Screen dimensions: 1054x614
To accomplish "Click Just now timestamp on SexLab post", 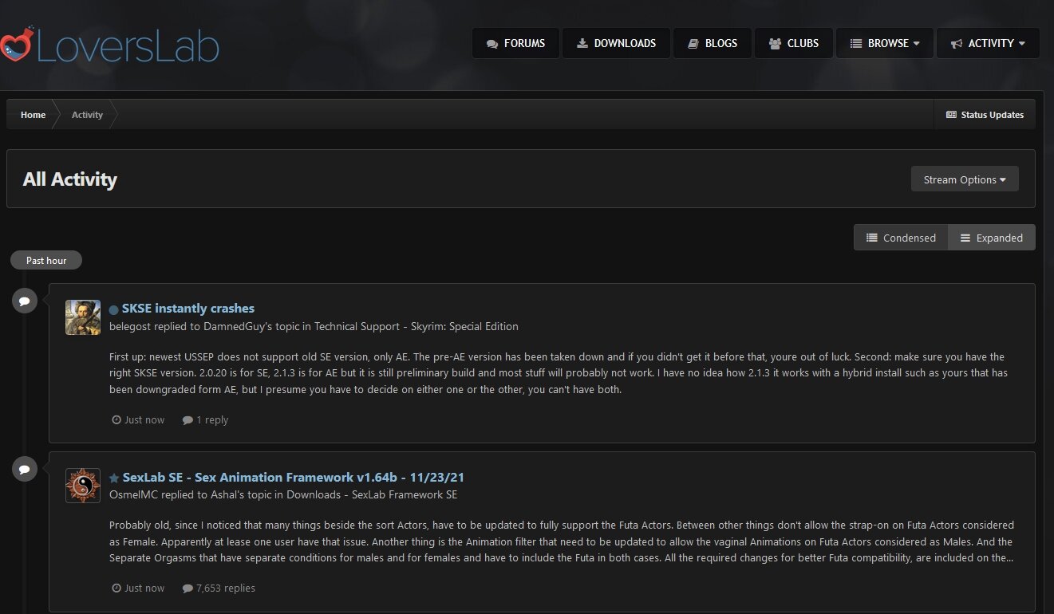I will point(144,588).
